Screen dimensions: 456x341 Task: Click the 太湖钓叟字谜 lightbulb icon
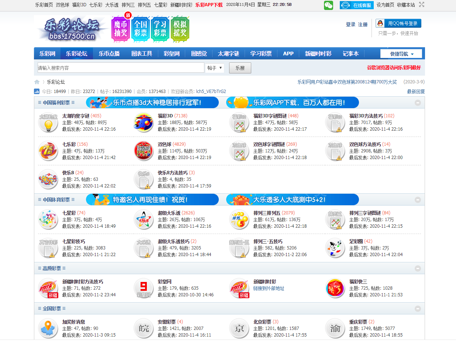(x=48, y=123)
